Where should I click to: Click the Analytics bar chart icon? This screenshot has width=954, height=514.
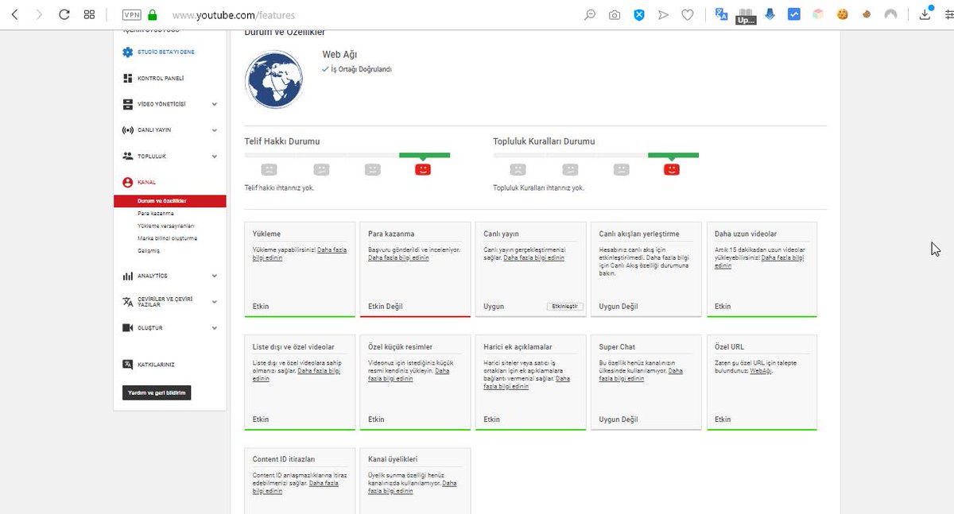(x=127, y=276)
